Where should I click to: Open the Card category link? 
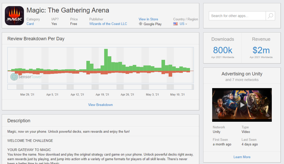click(x=30, y=24)
